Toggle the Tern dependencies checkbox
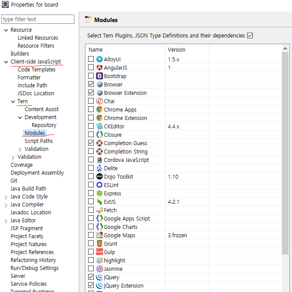Image resolution: width=292 pixels, height=292 pixels. click(250, 35)
